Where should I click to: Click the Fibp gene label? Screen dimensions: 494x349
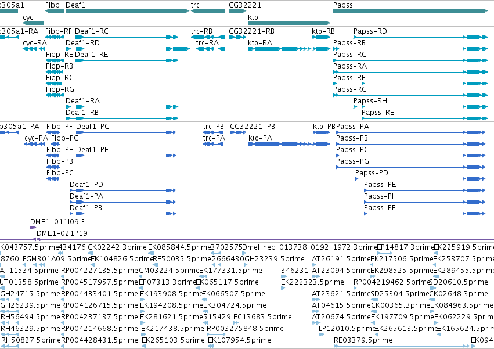pos(52,5)
